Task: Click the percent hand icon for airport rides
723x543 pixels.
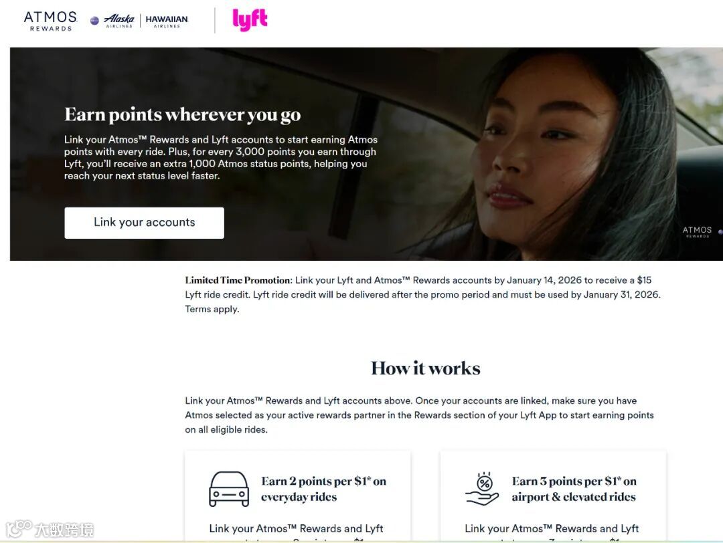Action: pyautogui.click(x=482, y=489)
